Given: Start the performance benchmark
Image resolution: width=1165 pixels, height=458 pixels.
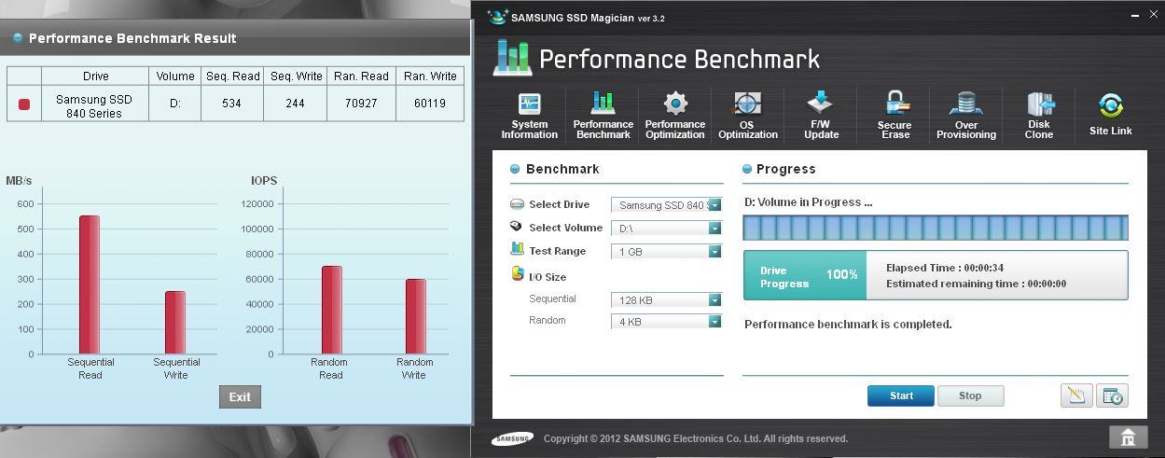Looking at the screenshot, I should (x=901, y=396).
